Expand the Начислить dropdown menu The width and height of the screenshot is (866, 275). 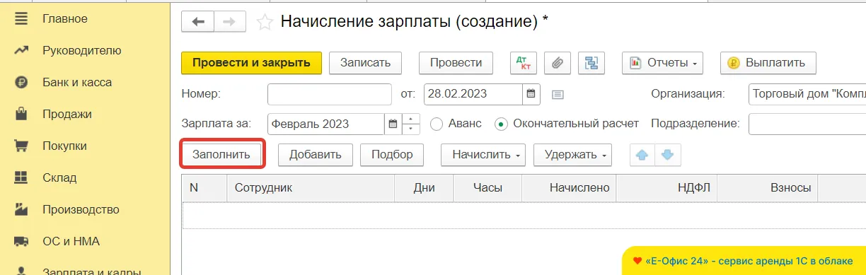pos(483,155)
